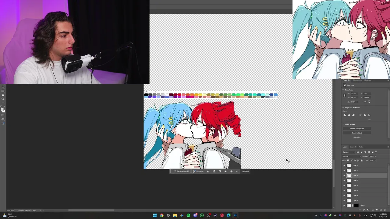Select Layer 3 thumbnail in Layers panel
390x219 pixels.
[349, 200]
